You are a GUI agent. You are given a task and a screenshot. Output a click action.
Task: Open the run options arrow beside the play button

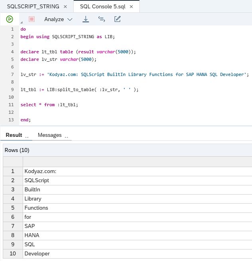click(x=21, y=22)
